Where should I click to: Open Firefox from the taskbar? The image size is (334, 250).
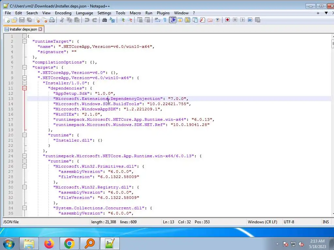49,243
